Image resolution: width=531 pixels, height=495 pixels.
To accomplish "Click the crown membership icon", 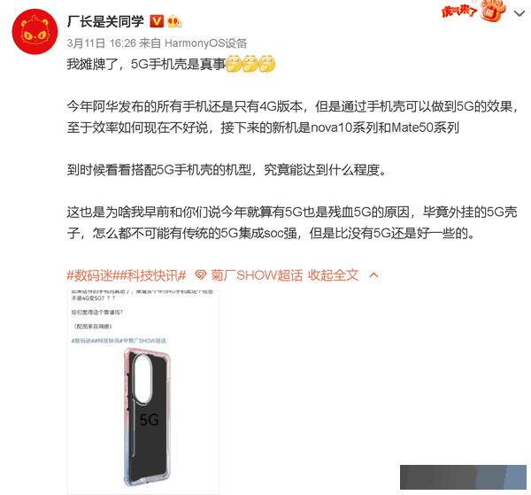I will 173,21.
